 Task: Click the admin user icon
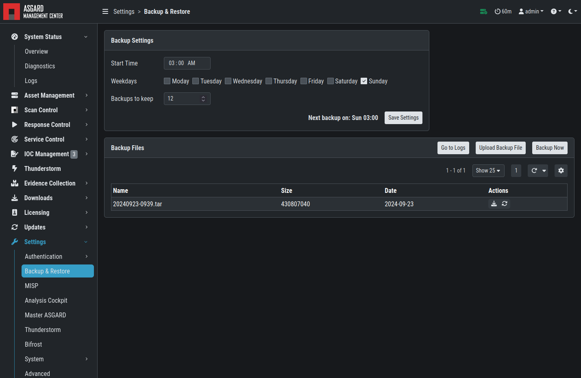click(x=521, y=11)
